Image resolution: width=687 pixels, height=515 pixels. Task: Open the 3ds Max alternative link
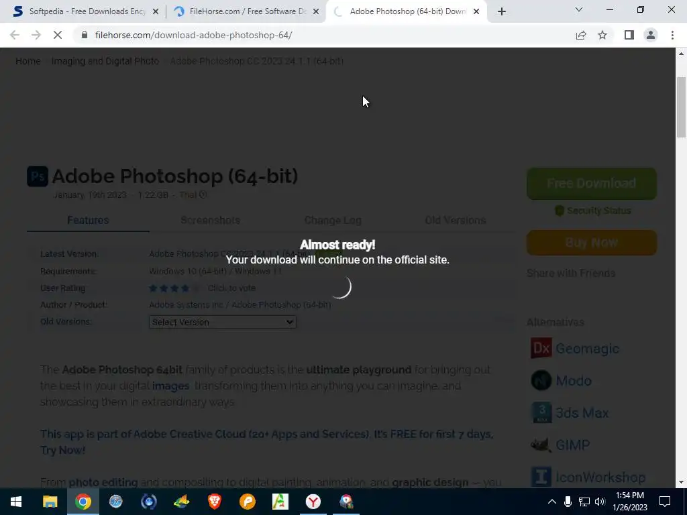click(x=582, y=413)
